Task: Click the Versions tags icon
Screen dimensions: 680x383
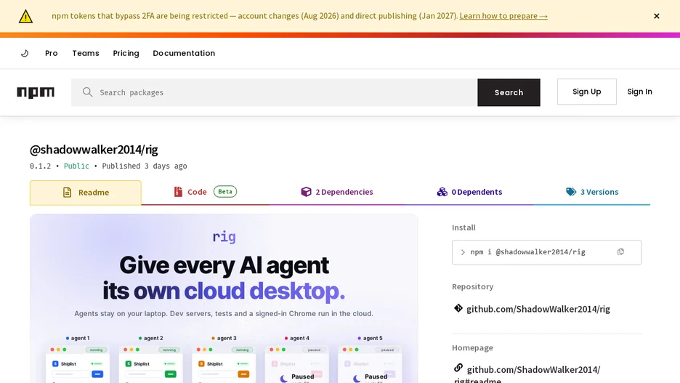Action: pos(571,192)
